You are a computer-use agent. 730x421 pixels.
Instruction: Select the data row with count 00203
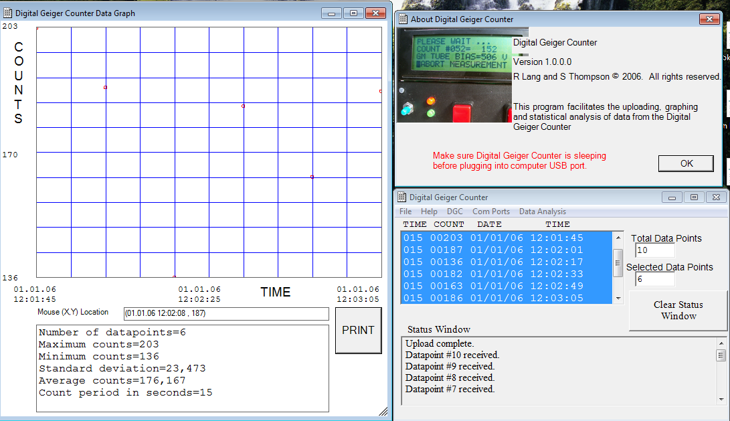(507, 238)
